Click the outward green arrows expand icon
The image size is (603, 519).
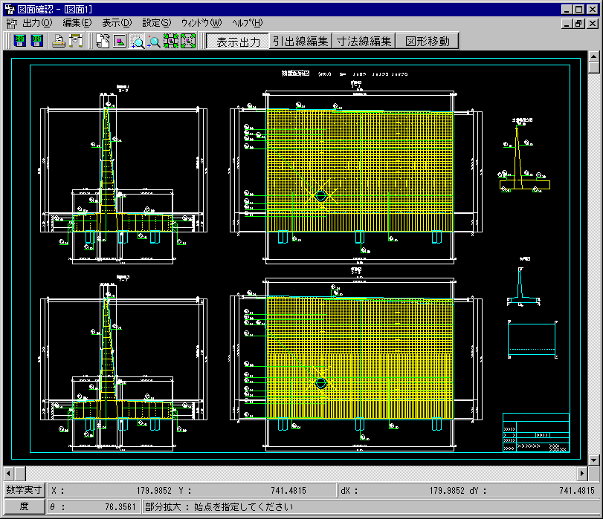point(187,41)
